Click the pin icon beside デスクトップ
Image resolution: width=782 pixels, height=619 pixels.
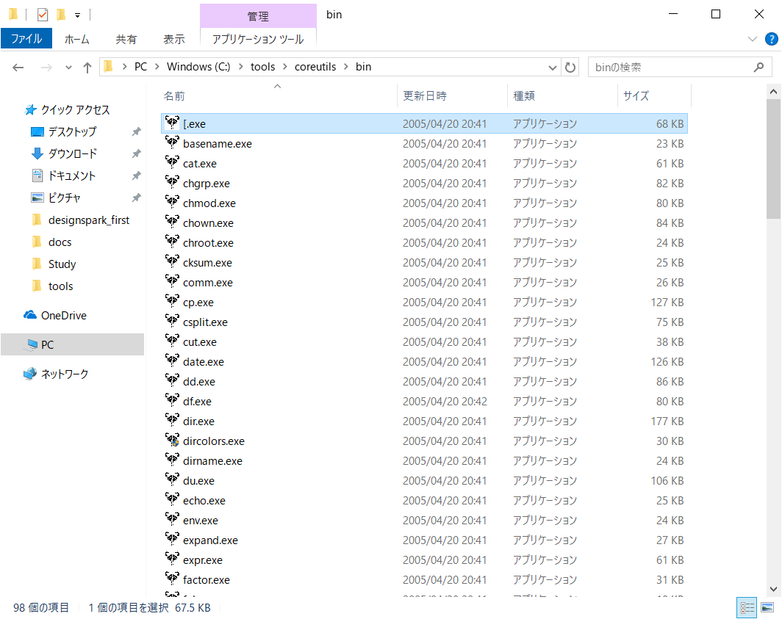pos(136,131)
